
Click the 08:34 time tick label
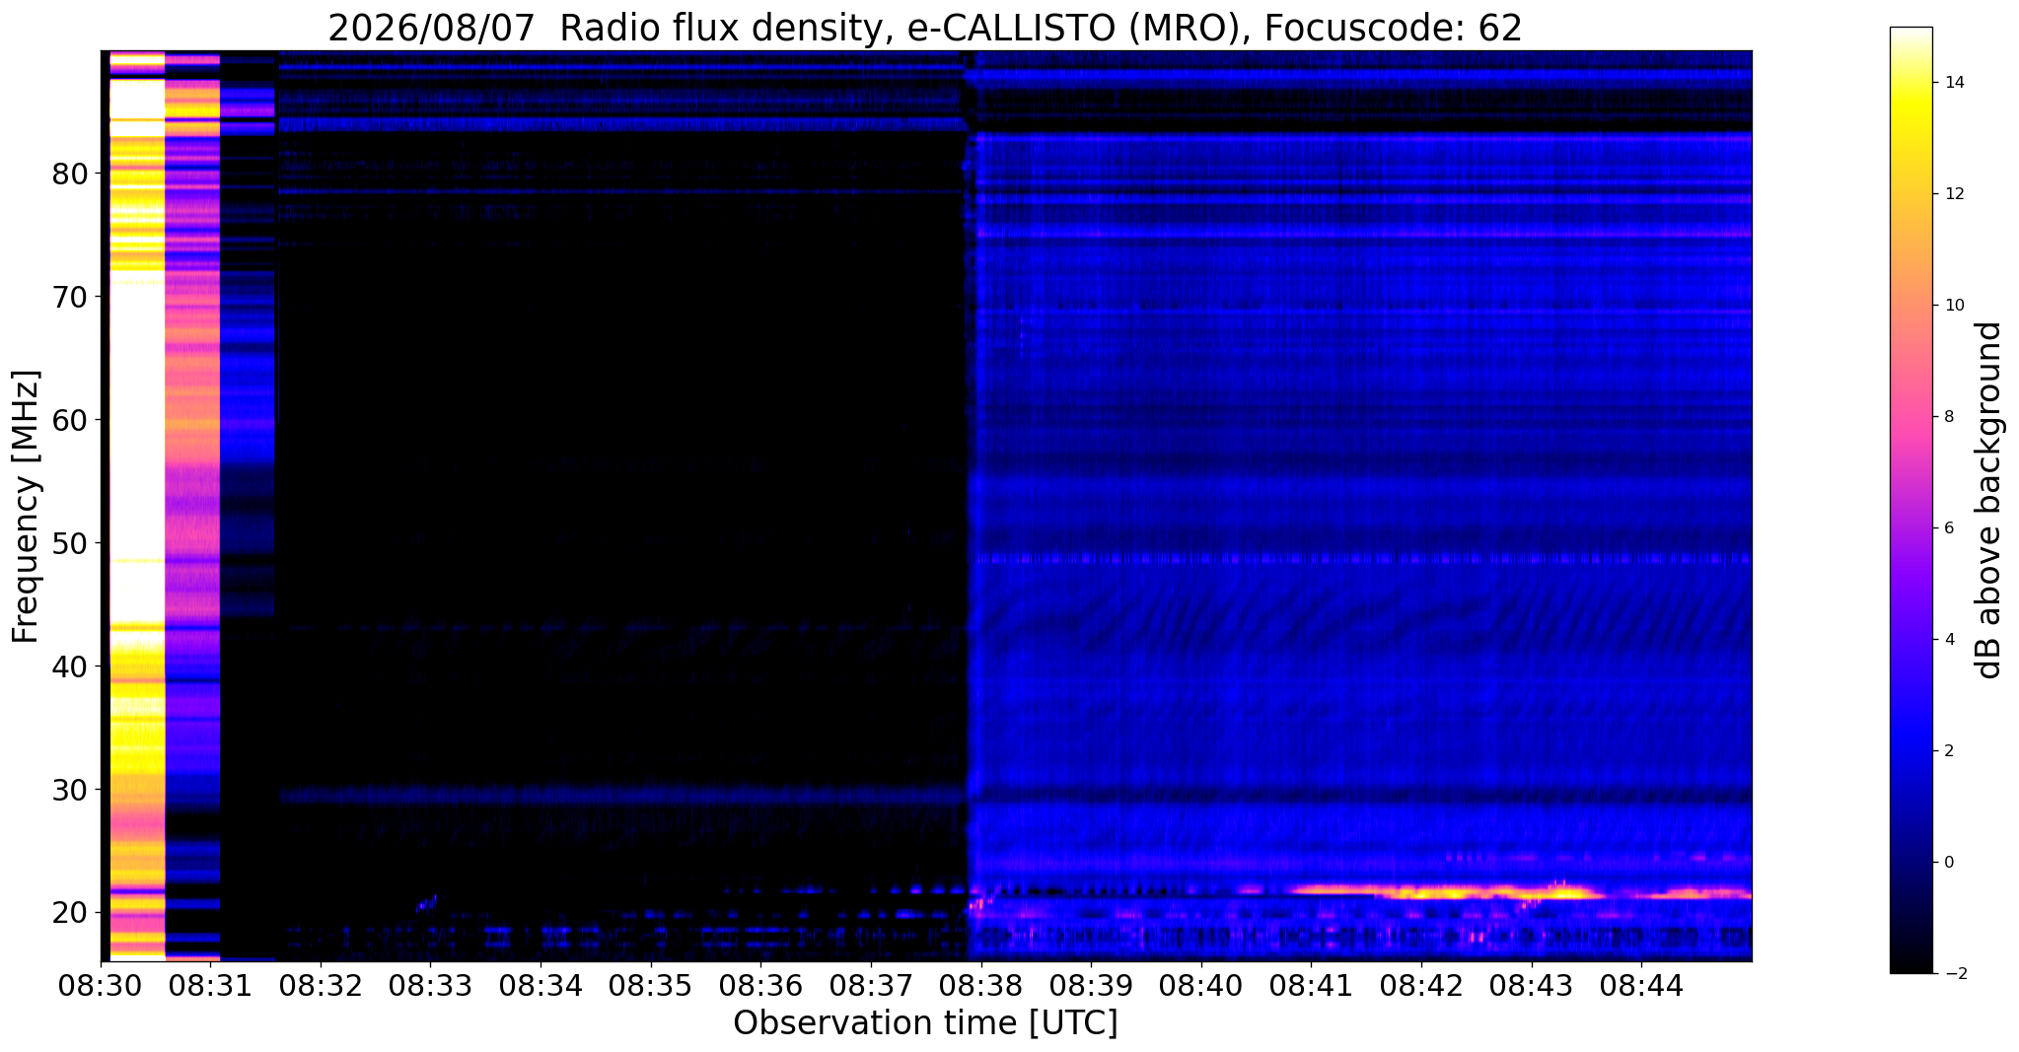point(541,985)
